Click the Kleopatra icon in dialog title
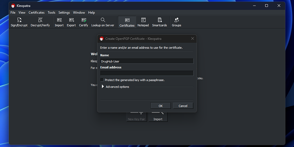Screen dimensions: 294x147 point(102,39)
